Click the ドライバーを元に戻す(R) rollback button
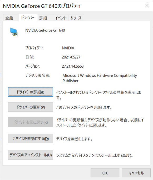 [x=31, y=122]
